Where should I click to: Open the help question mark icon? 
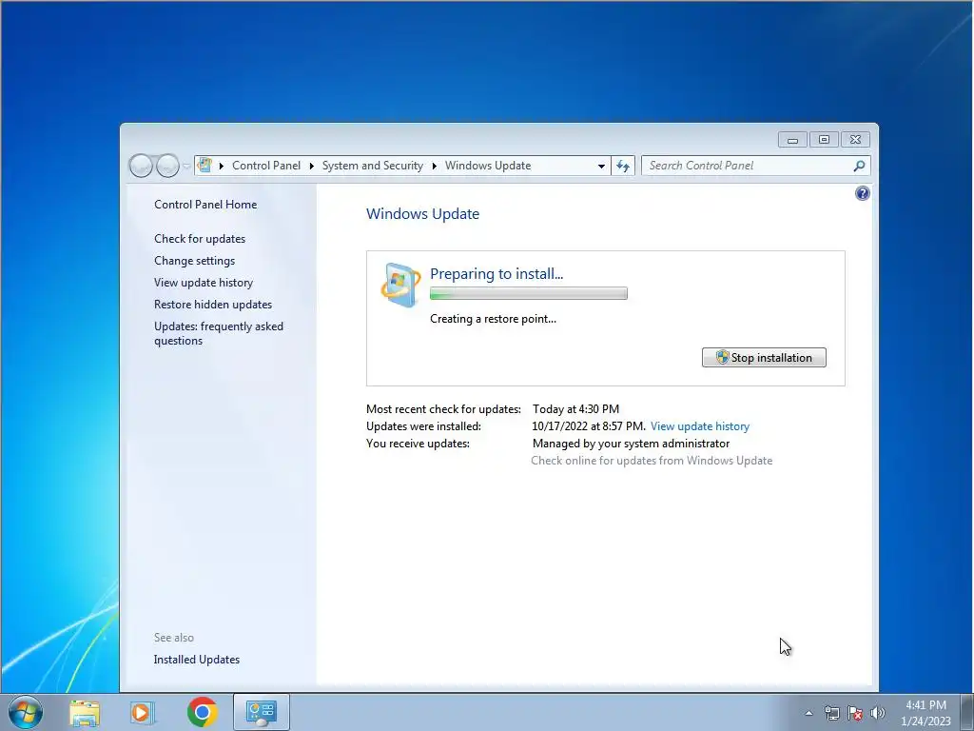[862, 193]
